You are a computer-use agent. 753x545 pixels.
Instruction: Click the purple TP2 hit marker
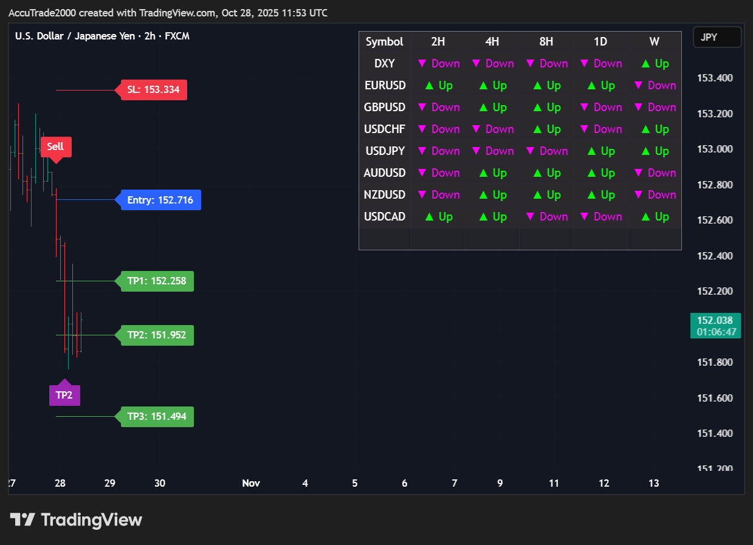(x=64, y=394)
